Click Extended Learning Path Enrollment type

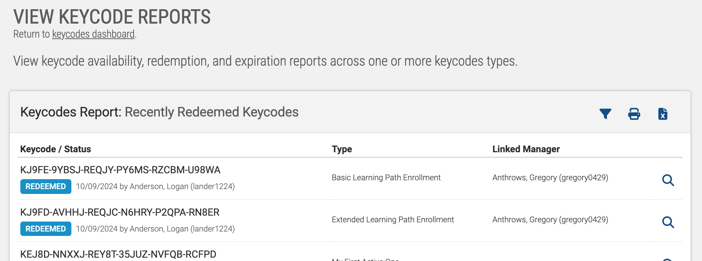(393, 220)
